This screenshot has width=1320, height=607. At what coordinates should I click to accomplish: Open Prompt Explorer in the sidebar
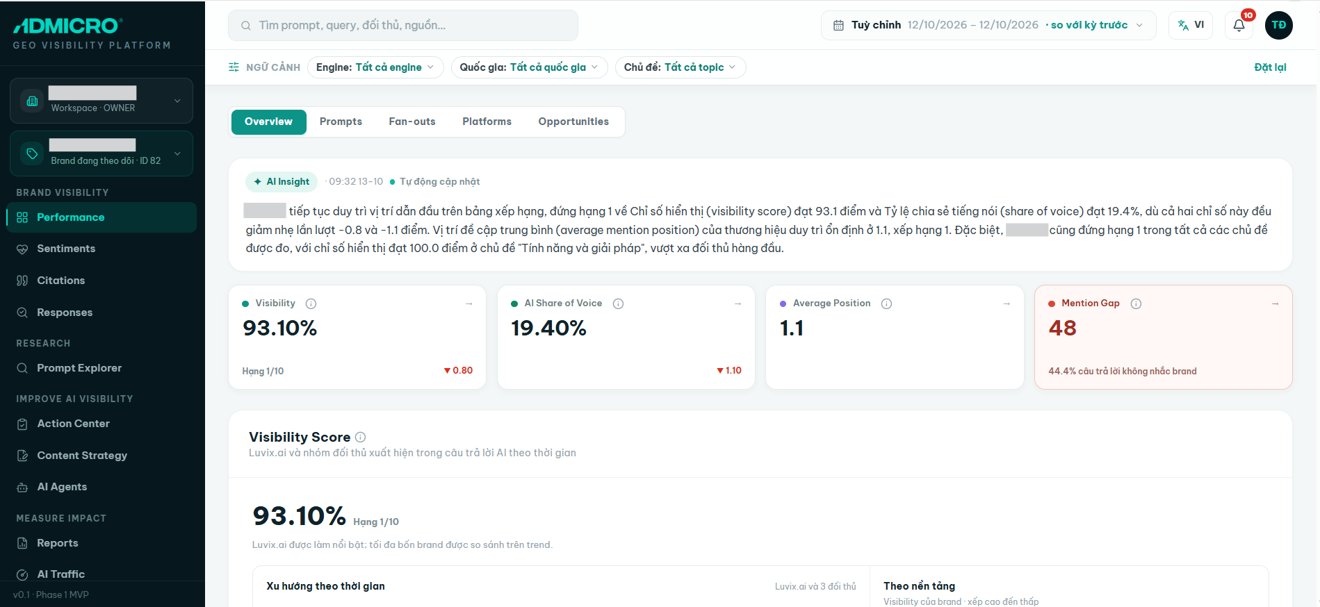pos(101,368)
